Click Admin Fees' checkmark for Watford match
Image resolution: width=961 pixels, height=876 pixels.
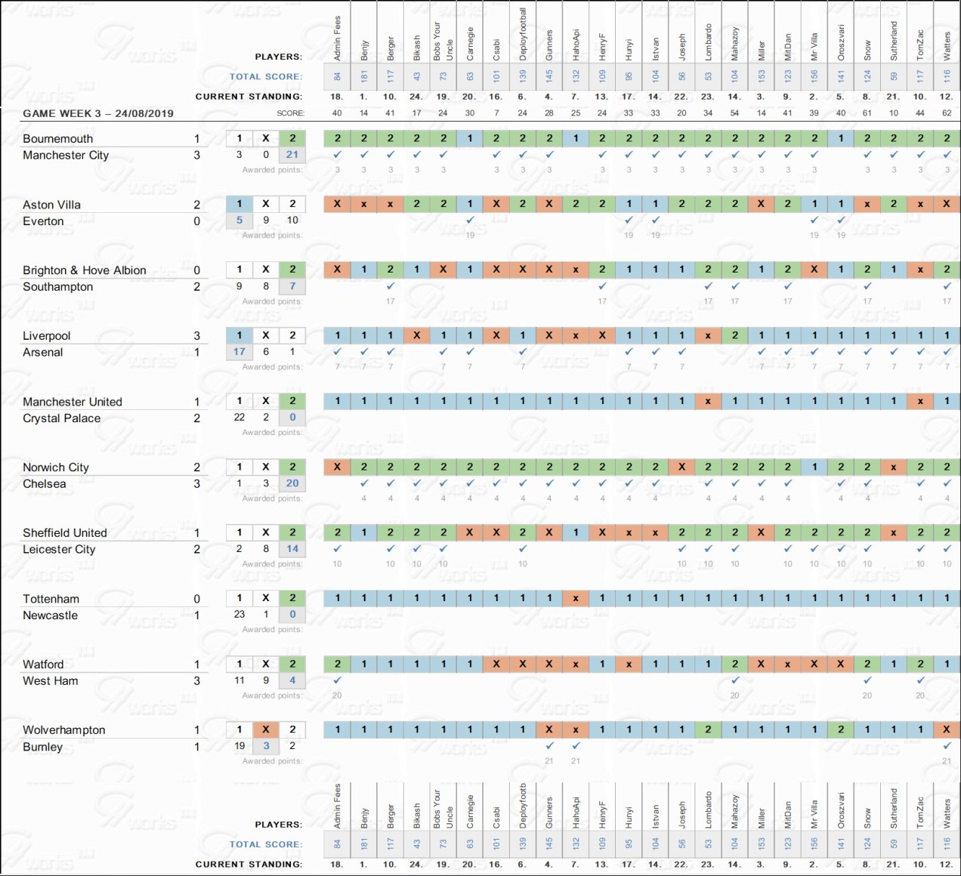pos(338,680)
